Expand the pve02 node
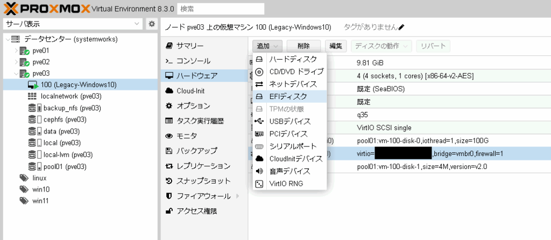The width and height of the screenshot is (551, 240). (x=16, y=62)
